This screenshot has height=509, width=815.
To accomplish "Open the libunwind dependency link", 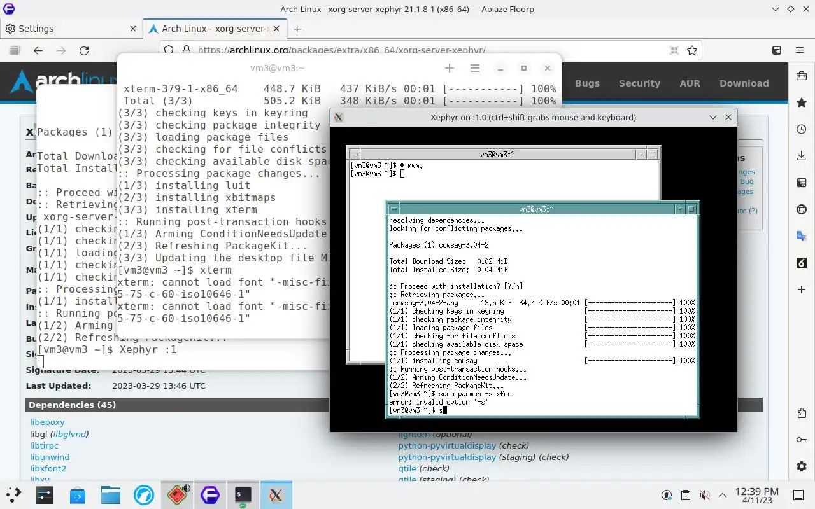I will coord(50,457).
